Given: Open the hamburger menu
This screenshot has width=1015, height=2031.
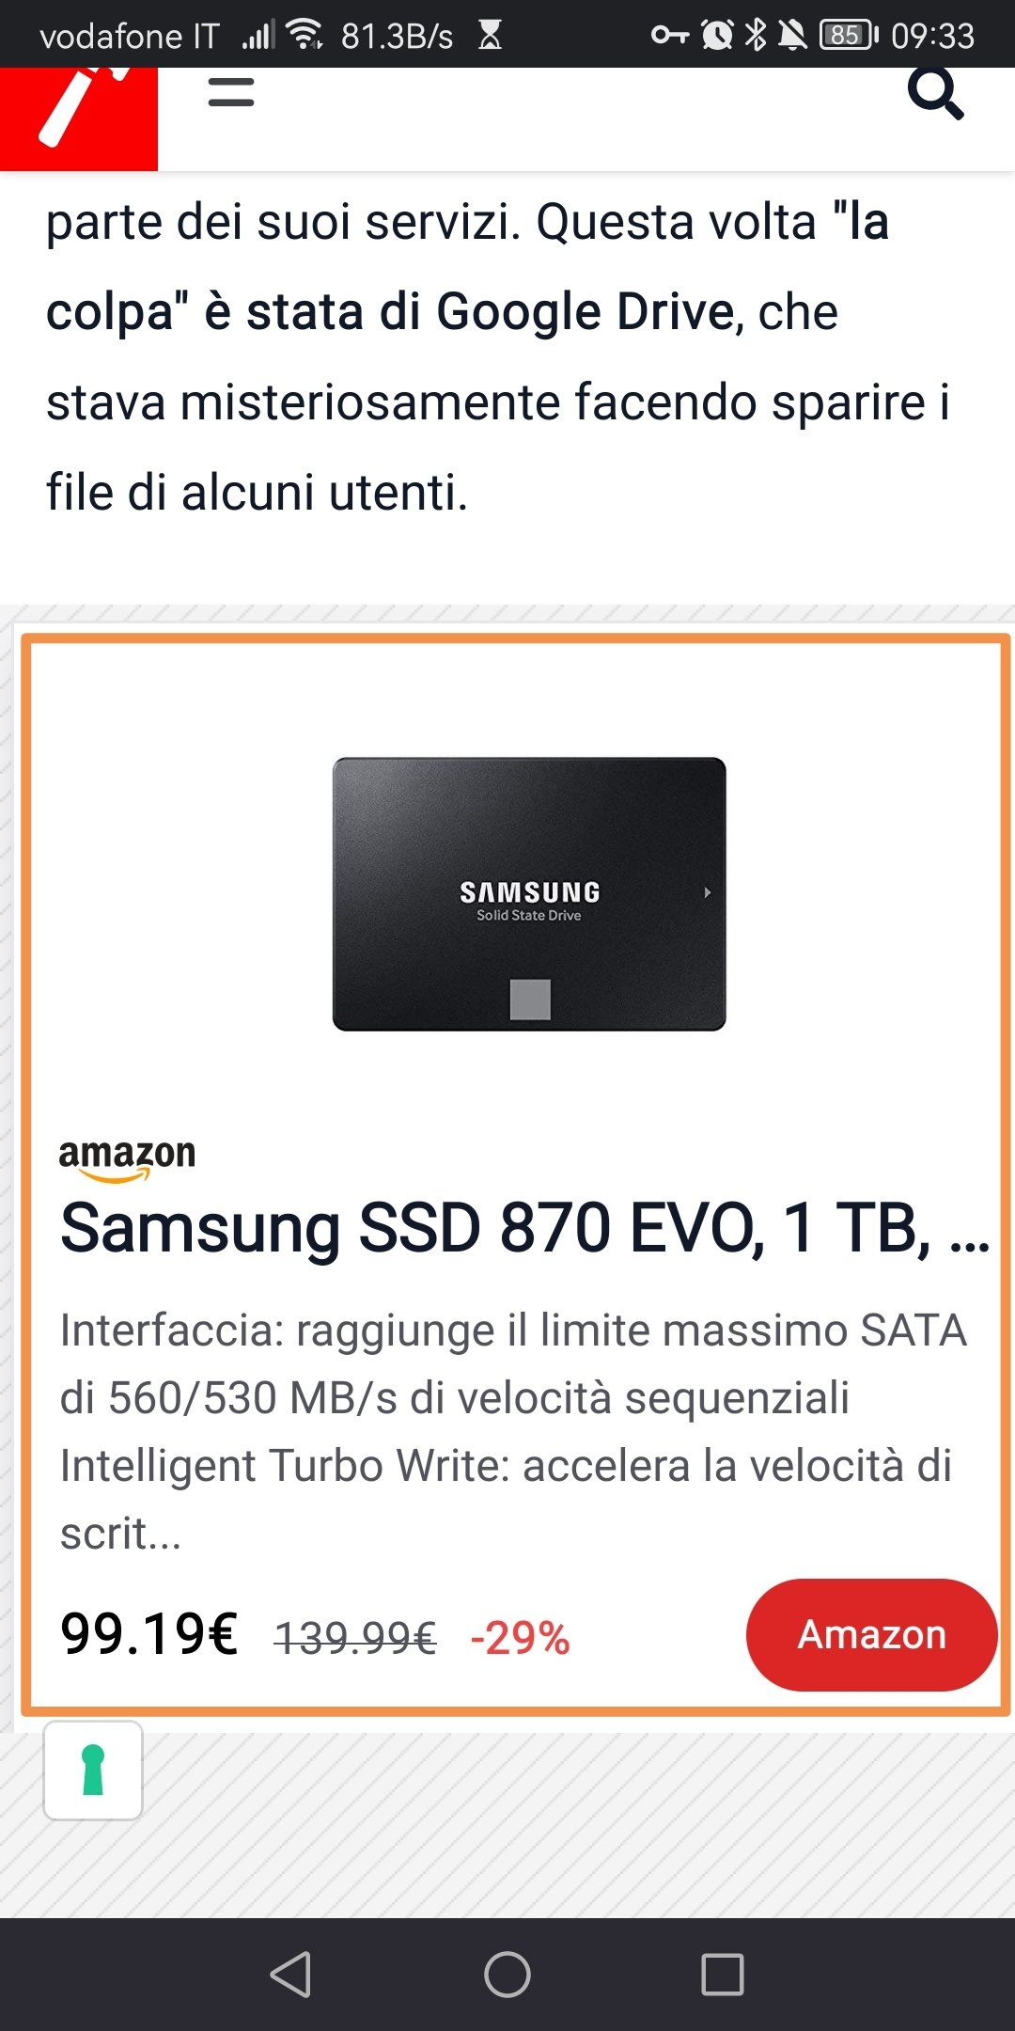Looking at the screenshot, I should click(x=231, y=92).
